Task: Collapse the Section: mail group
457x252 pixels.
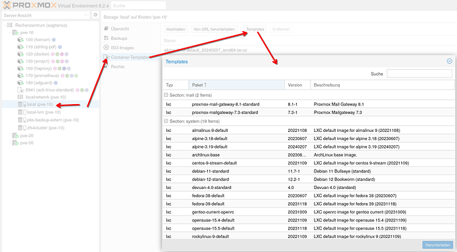Action: [166, 95]
